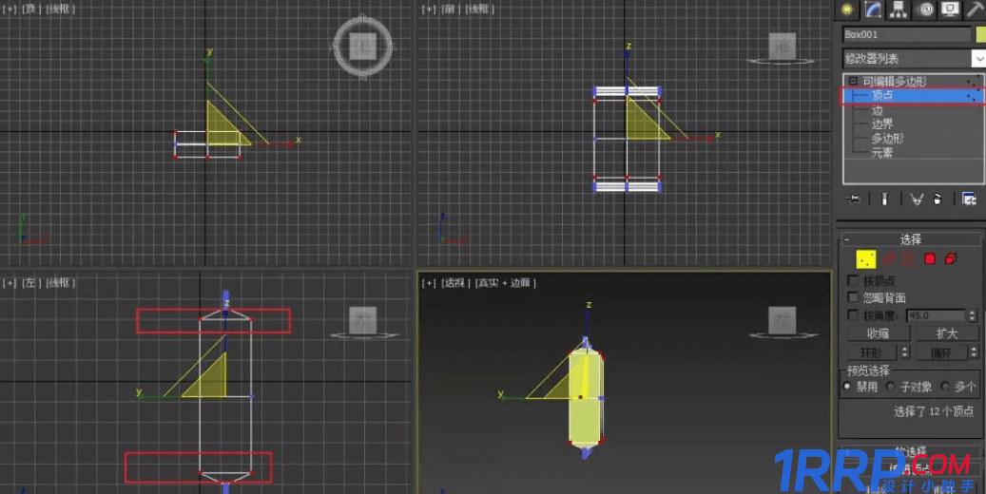
Task: Click the 收缩 button
Action: (x=878, y=333)
